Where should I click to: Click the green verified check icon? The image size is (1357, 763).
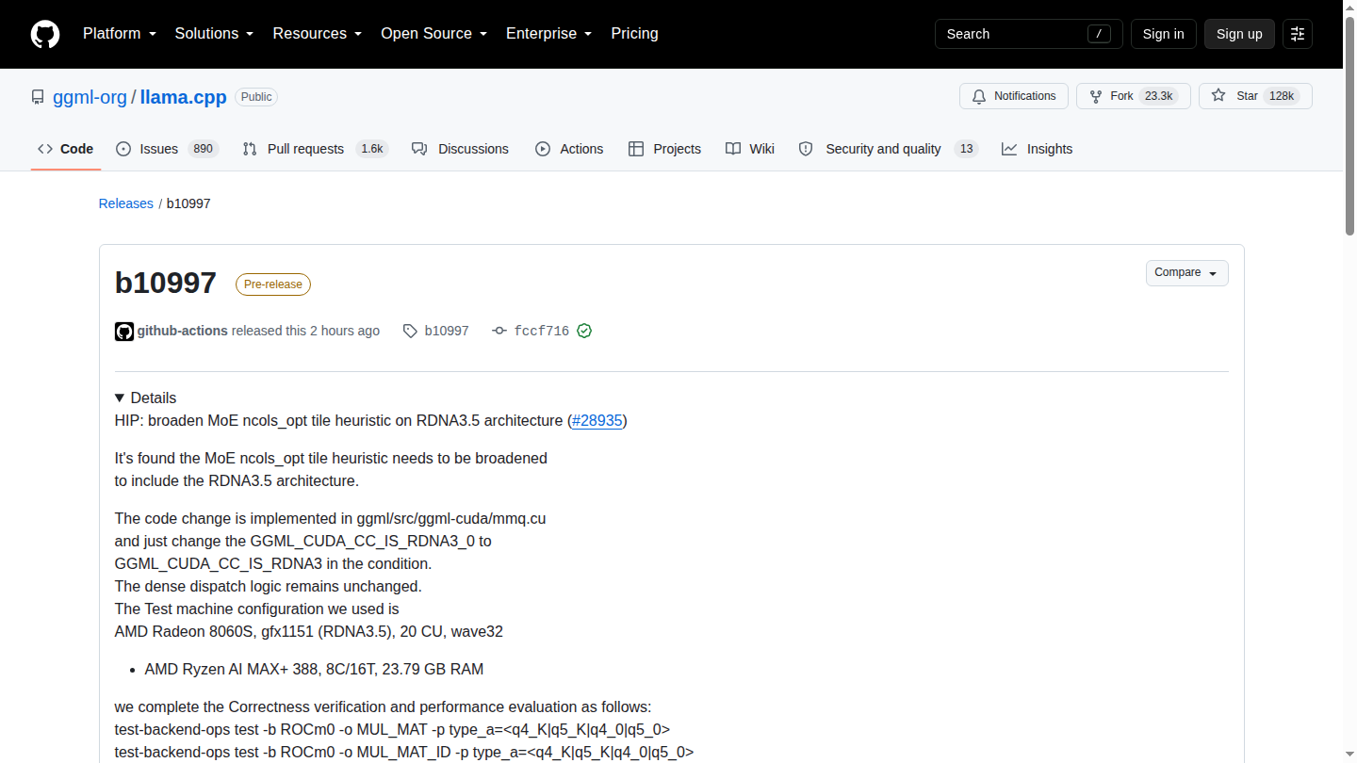point(584,332)
